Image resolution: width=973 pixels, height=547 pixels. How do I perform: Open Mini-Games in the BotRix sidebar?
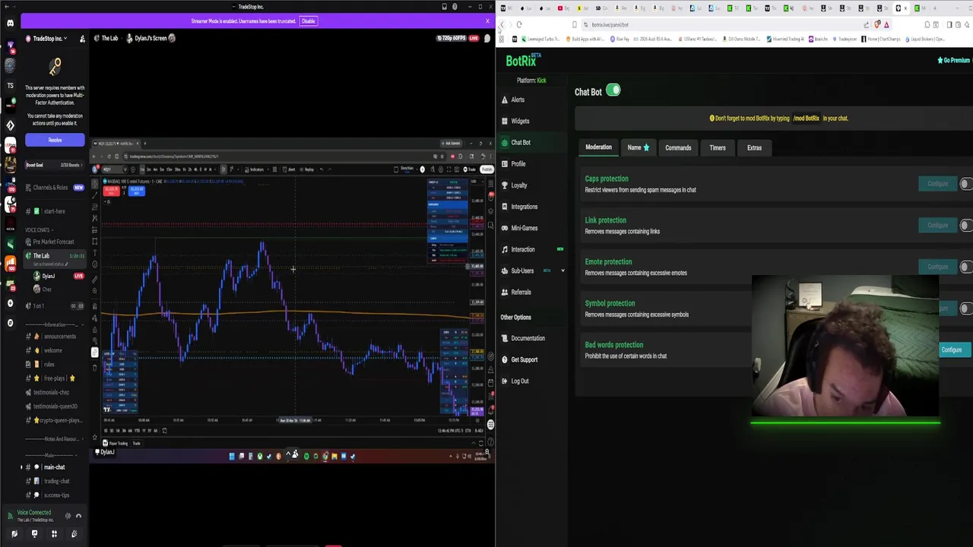[524, 228]
